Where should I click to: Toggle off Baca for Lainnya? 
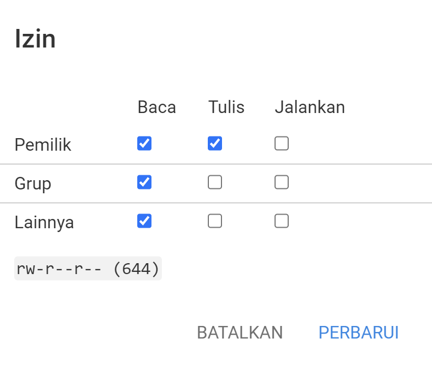tap(144, 221)
